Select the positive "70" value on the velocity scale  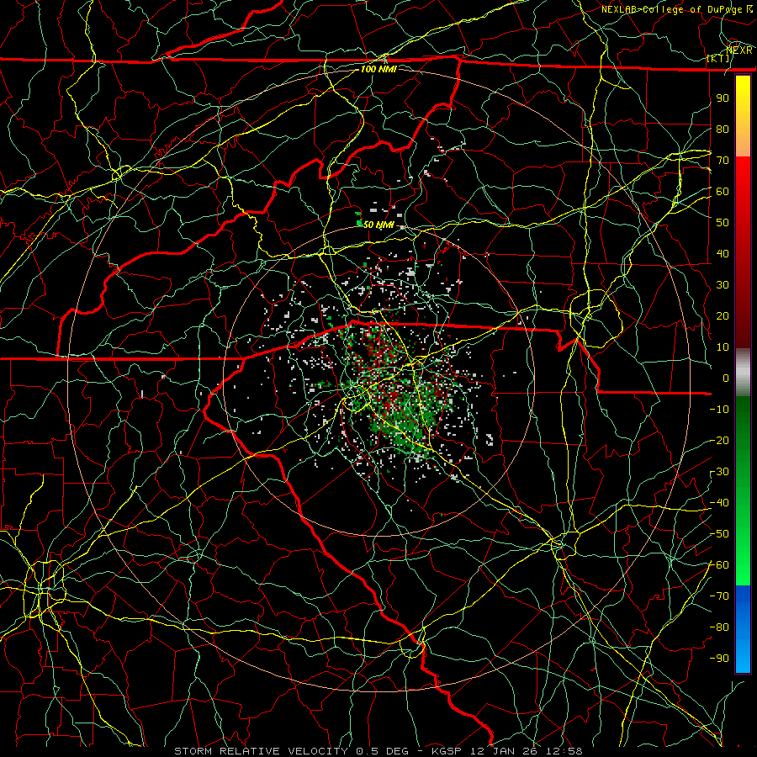pyautogui.click(x=723, y=161)
